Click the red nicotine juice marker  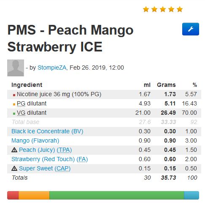pyautogui.click(x=14, y=95)
